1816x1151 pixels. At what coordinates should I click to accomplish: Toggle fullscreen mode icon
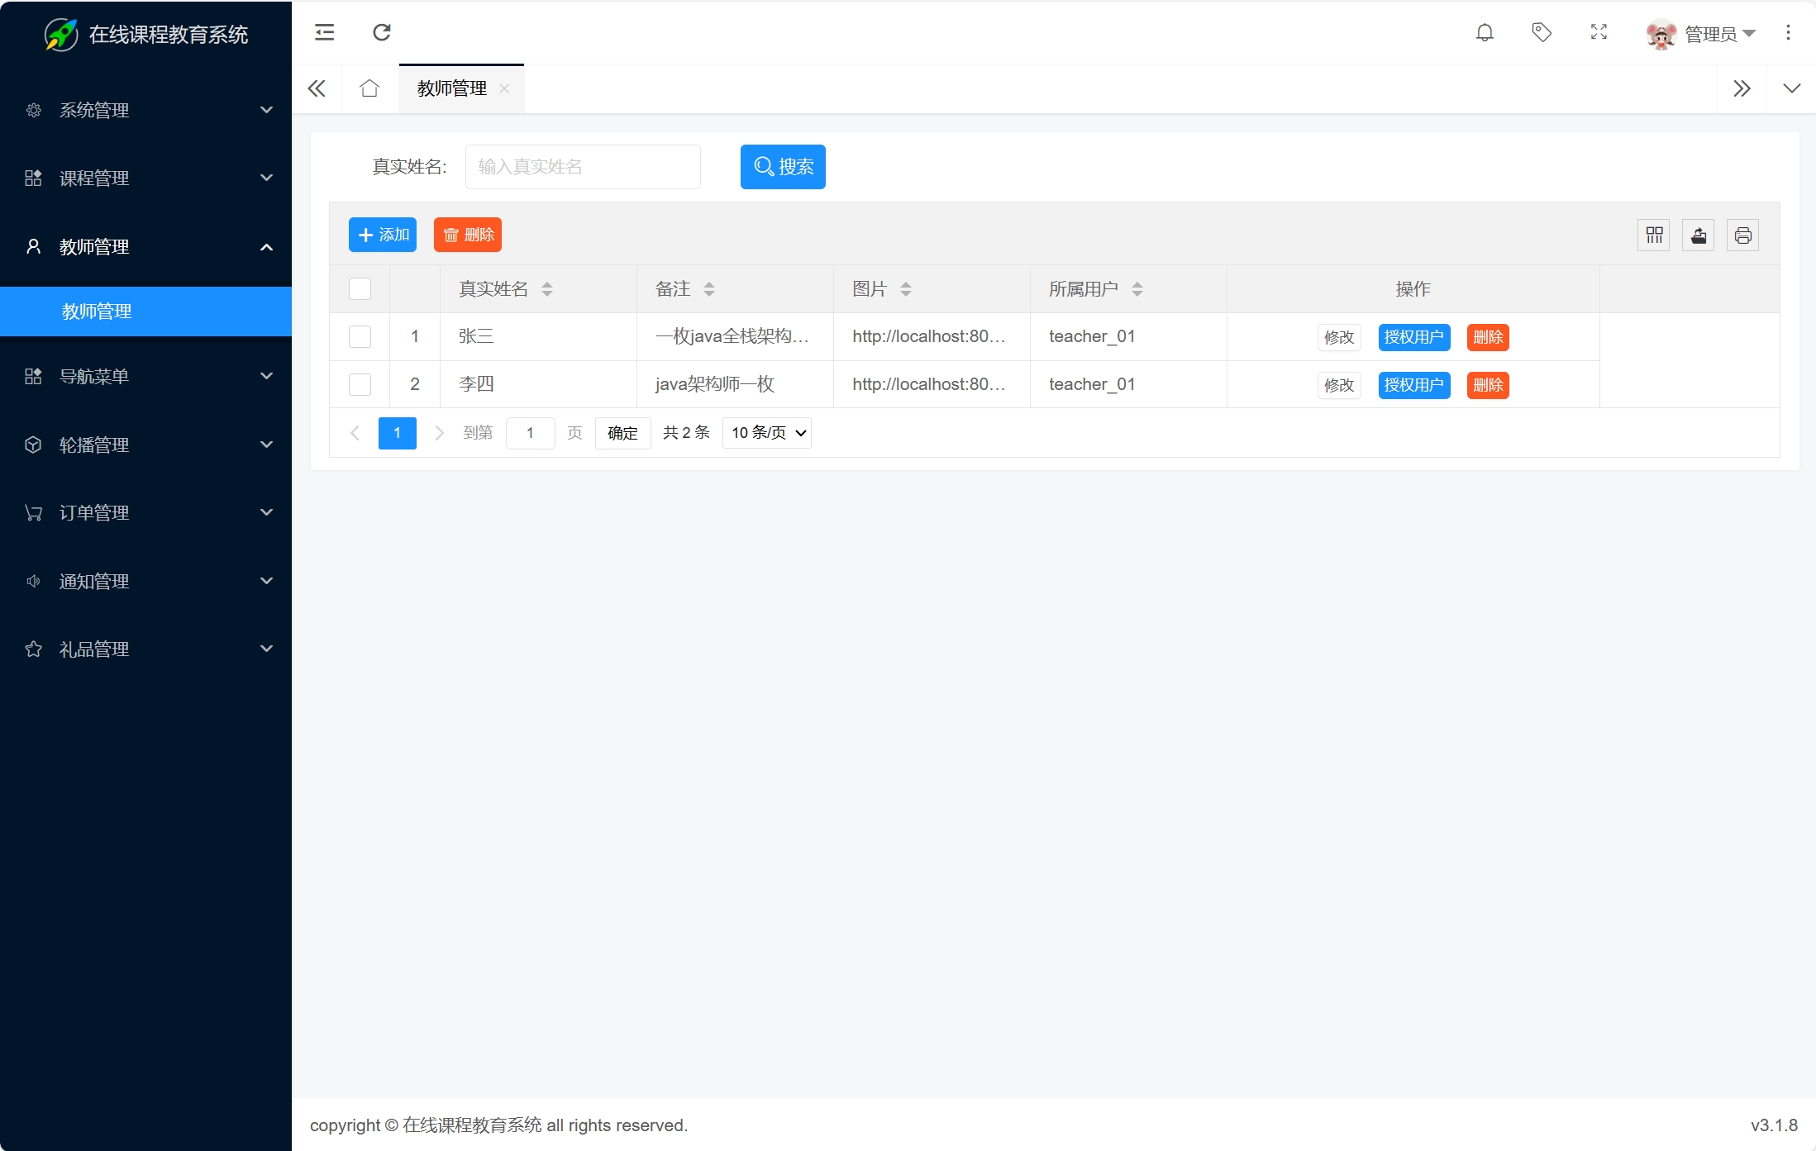[1599, 33]
